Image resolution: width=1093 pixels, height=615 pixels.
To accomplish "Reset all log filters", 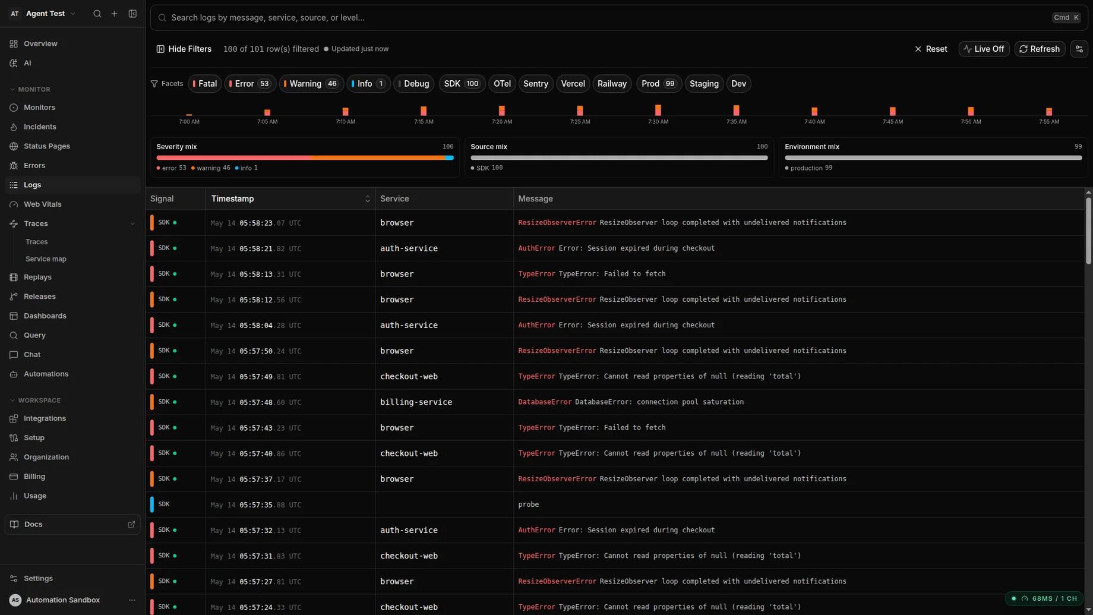I will [931, 49].
